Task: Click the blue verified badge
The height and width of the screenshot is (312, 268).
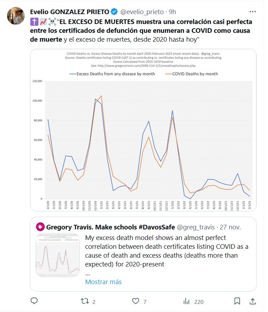Action: (x=115, y=12)
